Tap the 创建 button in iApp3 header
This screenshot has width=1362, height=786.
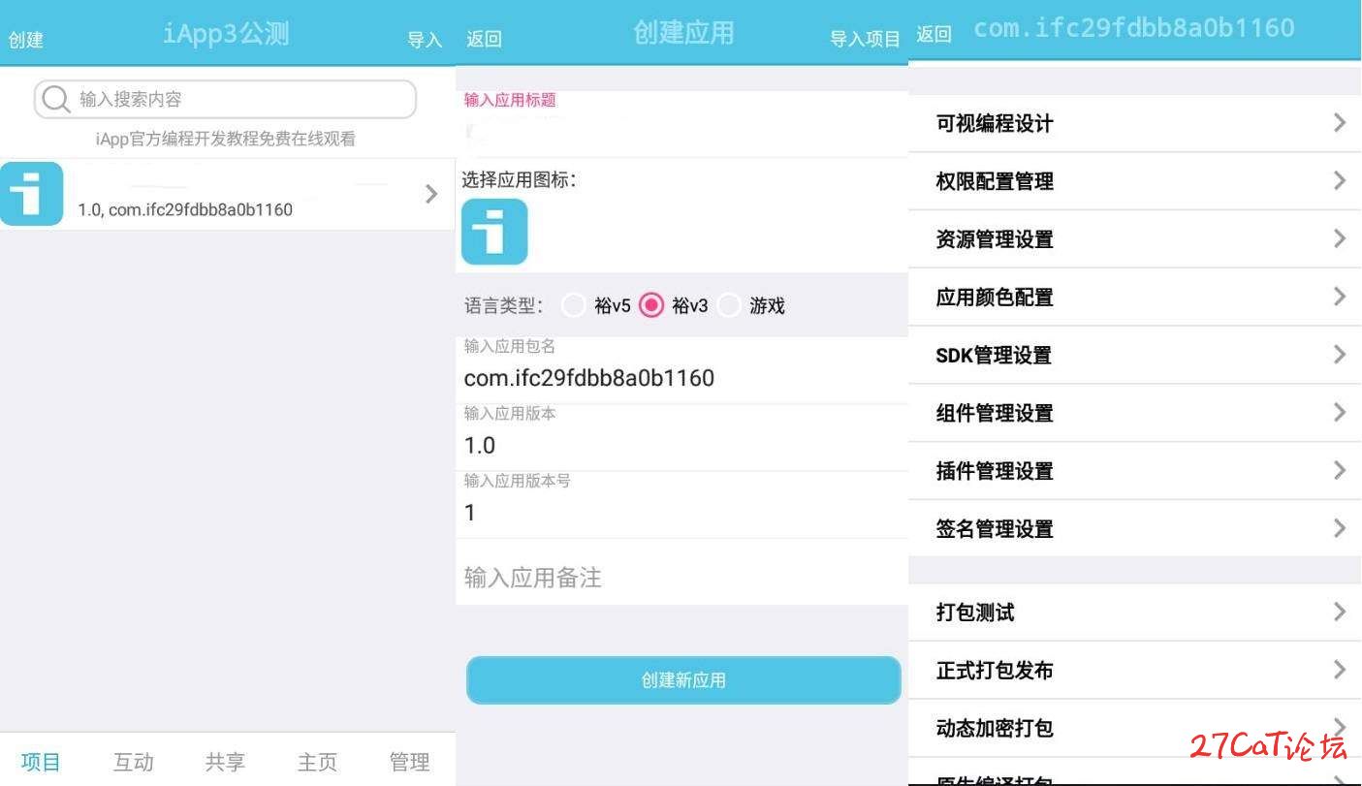click(26, 40)
